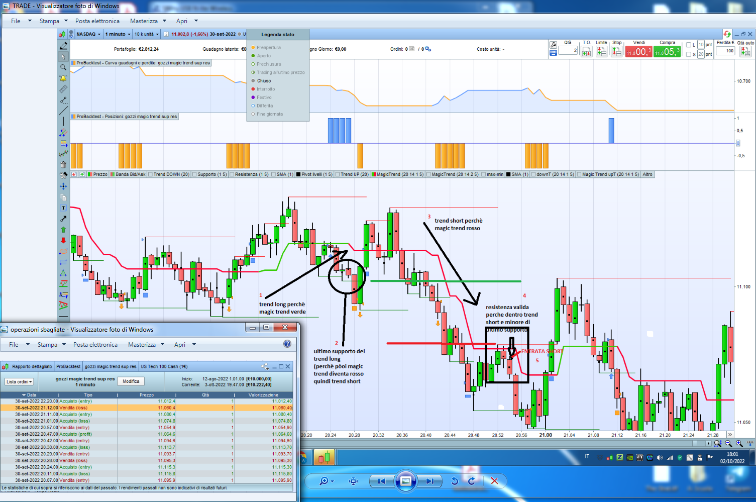Select the arrow cursor tool

point(63,57)
